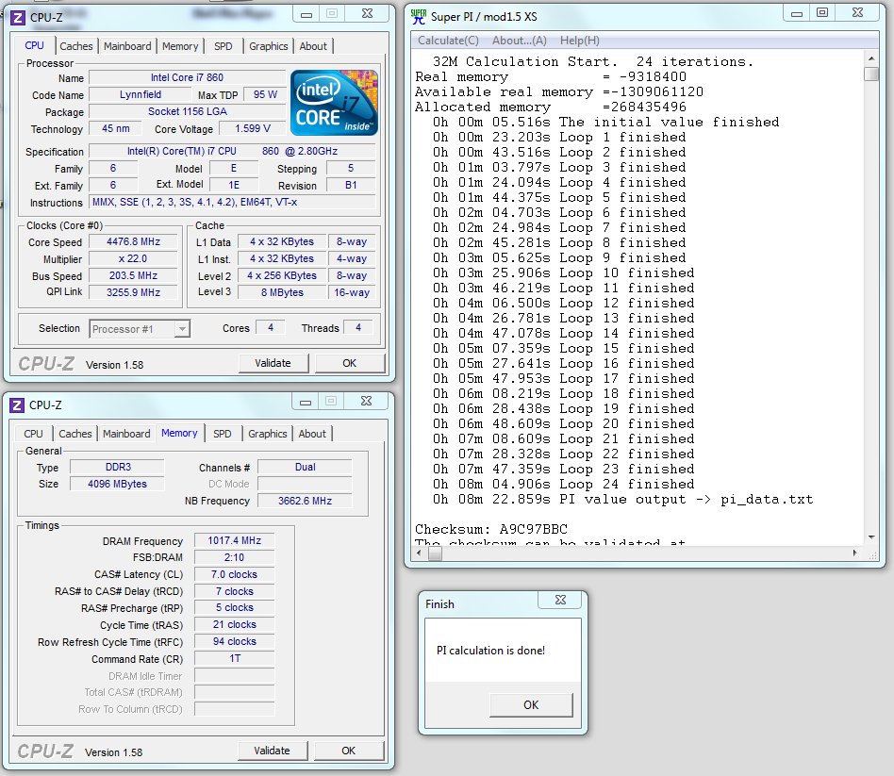The image size is (894, 776).
Task: Click OK in CPU-Z Memory window
Action: (x=348, y=751)
